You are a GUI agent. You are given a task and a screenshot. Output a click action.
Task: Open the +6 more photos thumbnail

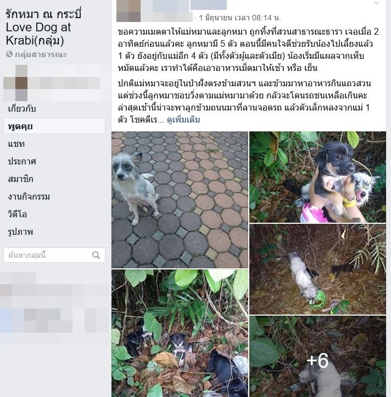pyautogui.click(x=317, y=356)
